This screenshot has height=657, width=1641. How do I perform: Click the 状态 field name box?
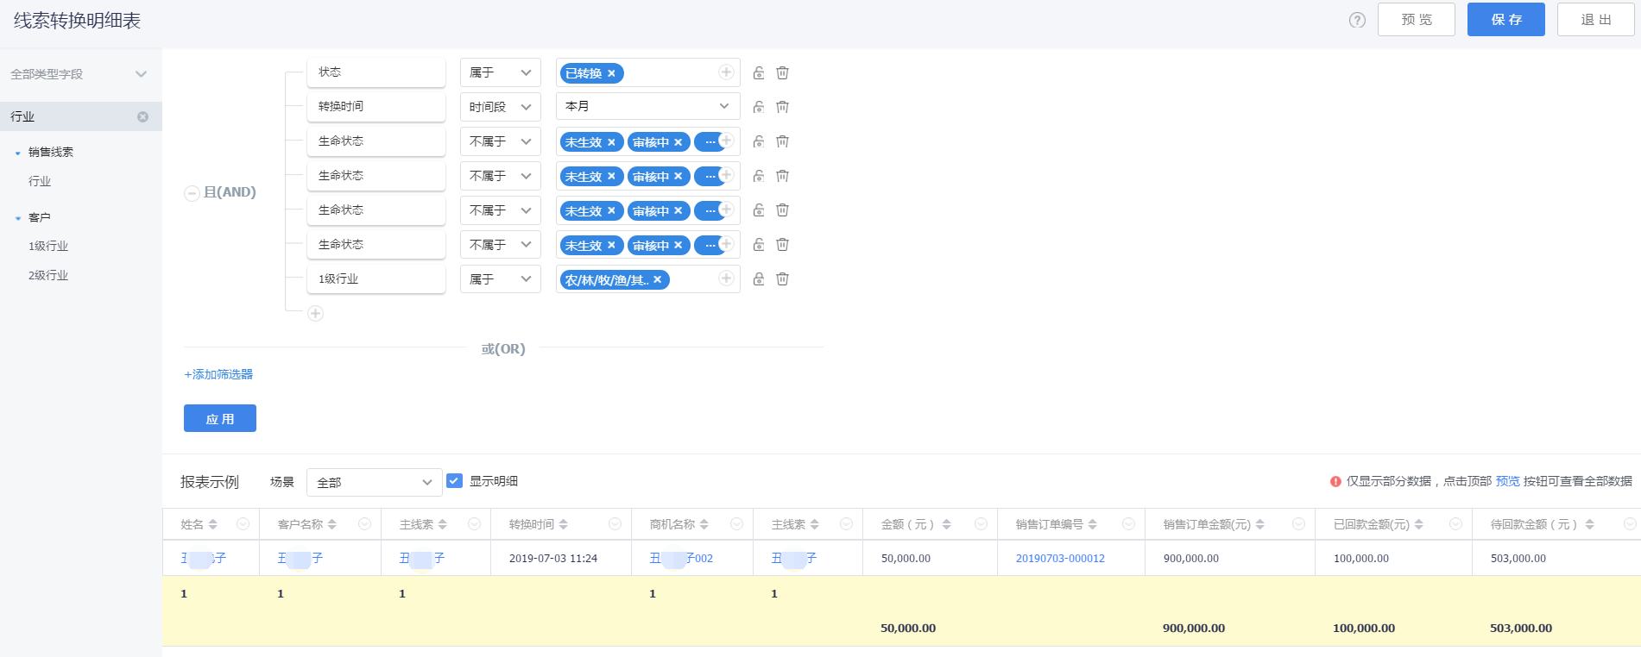click(x=376, y=72)
